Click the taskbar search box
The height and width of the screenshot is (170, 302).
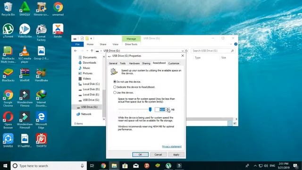[49, 166]
